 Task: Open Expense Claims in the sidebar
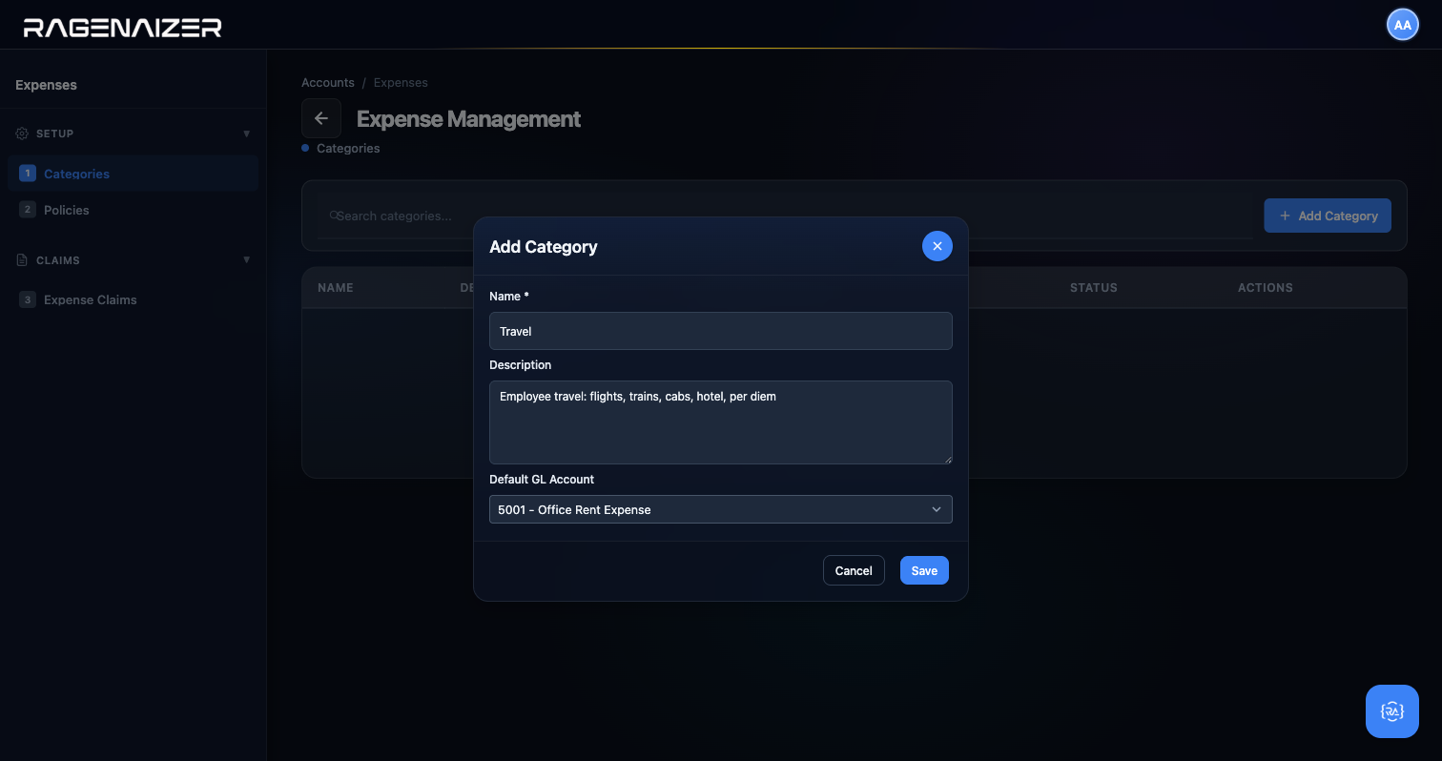coord(133,299)
